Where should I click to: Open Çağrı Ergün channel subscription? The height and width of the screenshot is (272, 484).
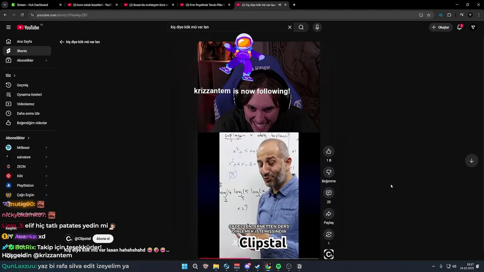(x=26, y=195)
